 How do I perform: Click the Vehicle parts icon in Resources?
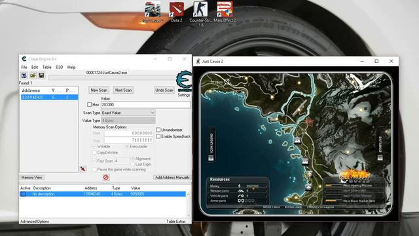coord(241,195)
